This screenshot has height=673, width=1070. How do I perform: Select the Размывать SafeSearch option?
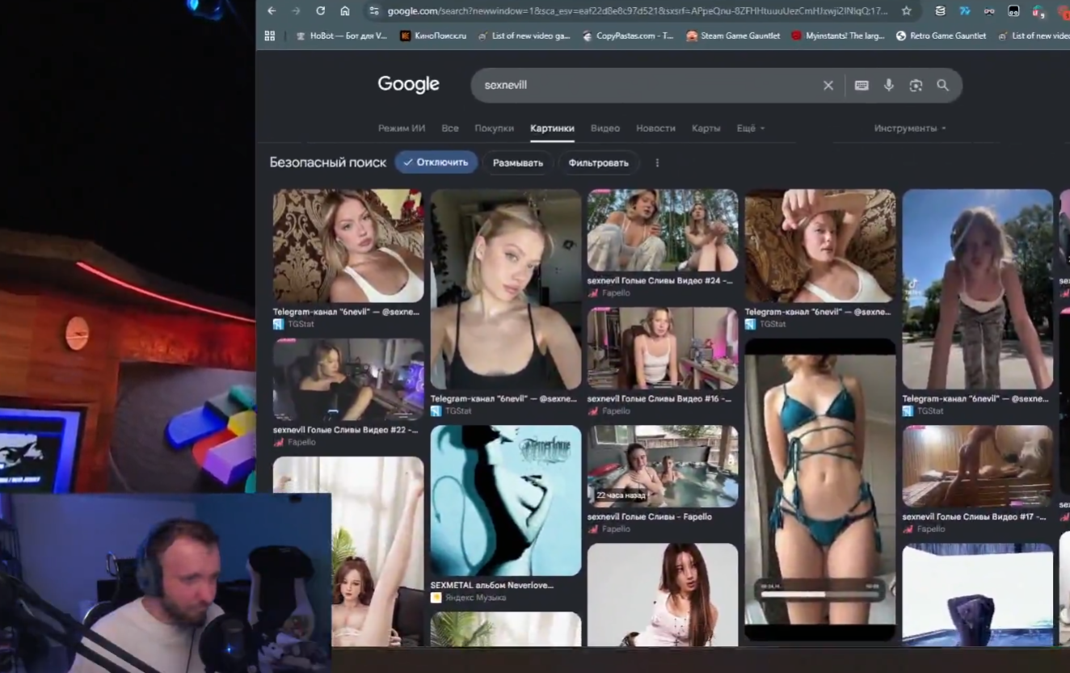coord(518,162)
